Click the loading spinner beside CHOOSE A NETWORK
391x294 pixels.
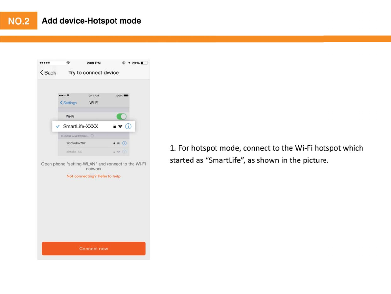92,136
